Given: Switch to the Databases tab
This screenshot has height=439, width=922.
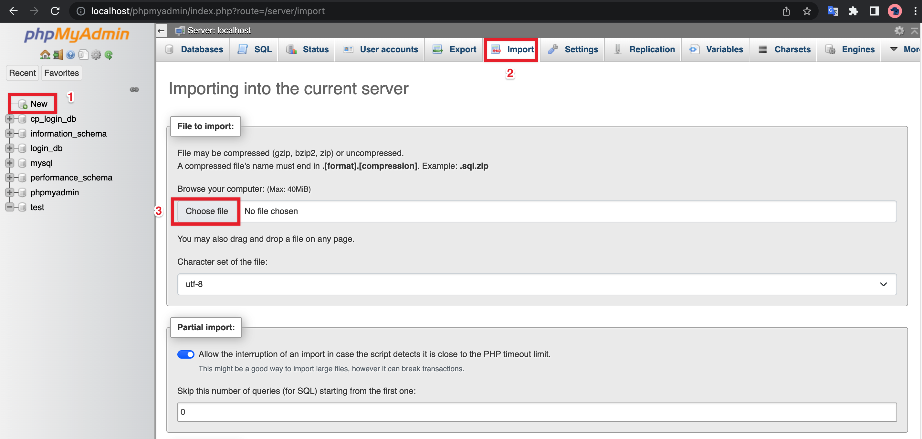Looking at the screenshot, I should 194,49.
